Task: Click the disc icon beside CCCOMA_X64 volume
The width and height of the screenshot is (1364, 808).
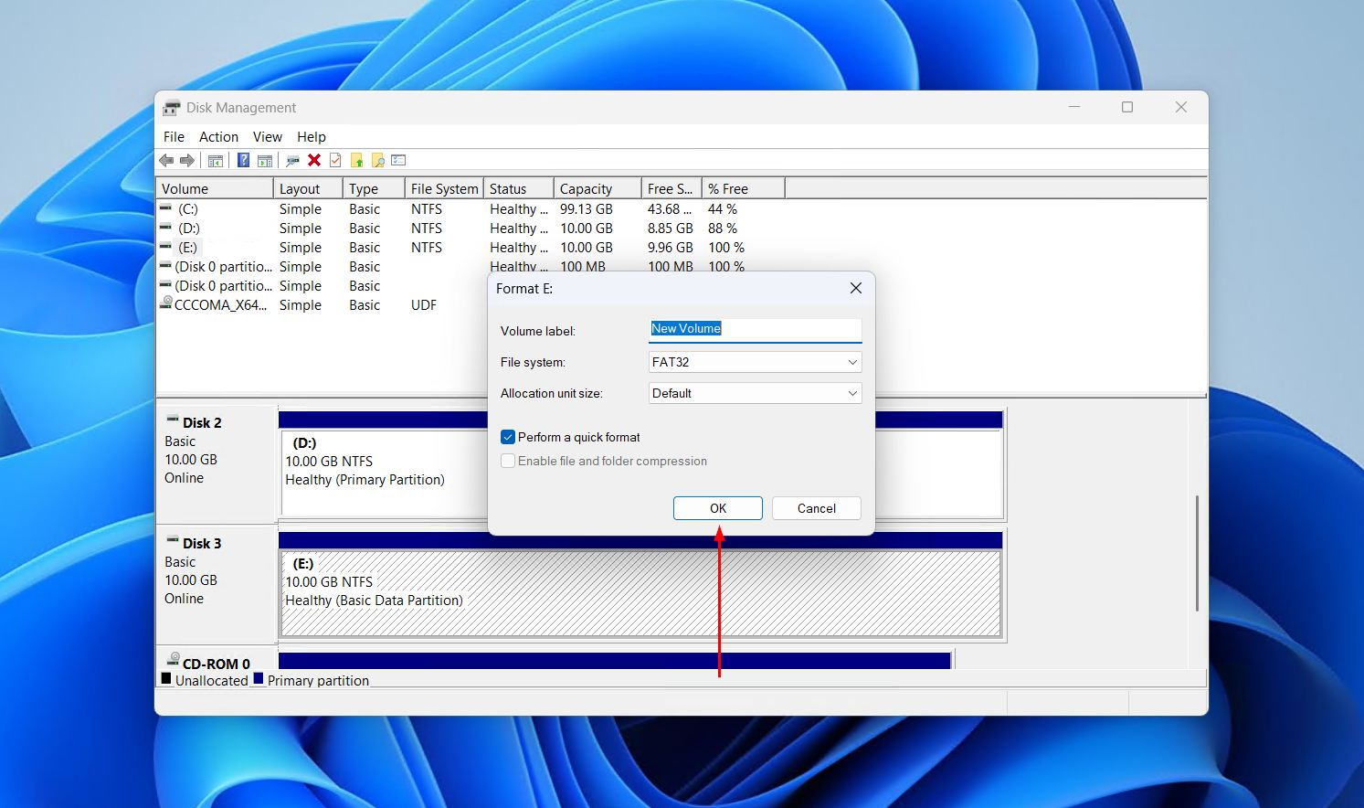Action: pyautogui.click(x=165, y=303)
